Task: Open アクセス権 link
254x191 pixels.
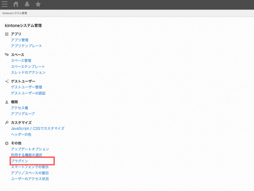Action: (19, 108)
